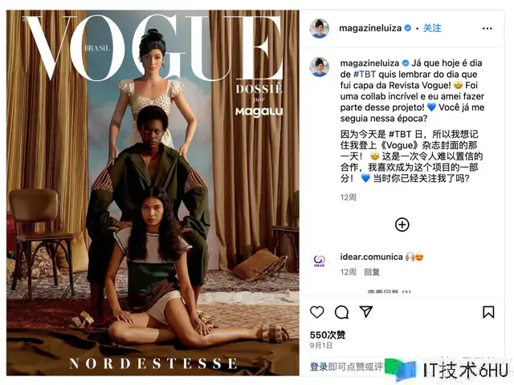The height and width of the screenshot is (385, 514).
Task: Click the Vogue Brasil cover image
Action: pyautogui.click(x=153, y=192)
